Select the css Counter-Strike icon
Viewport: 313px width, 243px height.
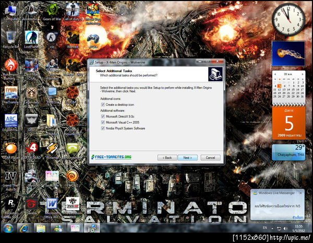coord(52,40)
